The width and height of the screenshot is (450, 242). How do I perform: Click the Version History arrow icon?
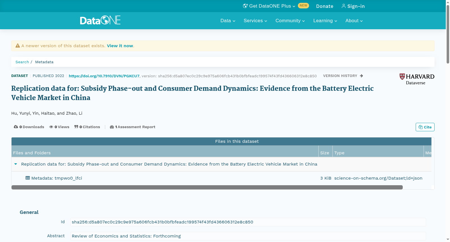(361, 76)
